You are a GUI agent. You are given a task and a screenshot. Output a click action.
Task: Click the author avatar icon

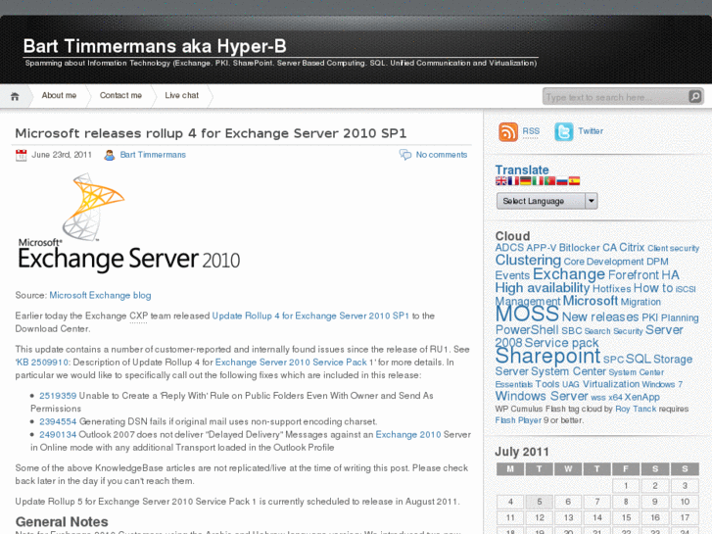[110, 155]
